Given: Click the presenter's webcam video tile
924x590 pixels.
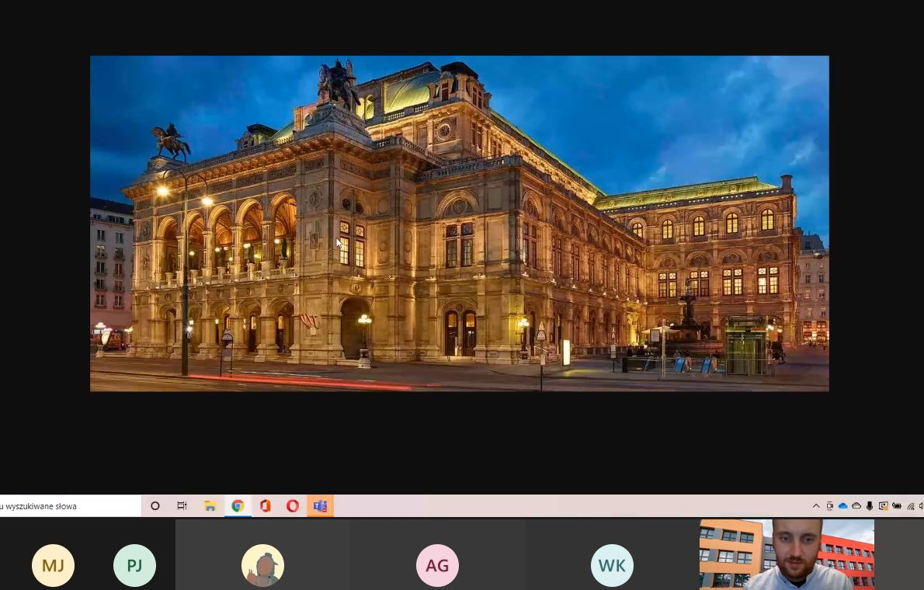Looking at the screenshot, I should [787, 554].
